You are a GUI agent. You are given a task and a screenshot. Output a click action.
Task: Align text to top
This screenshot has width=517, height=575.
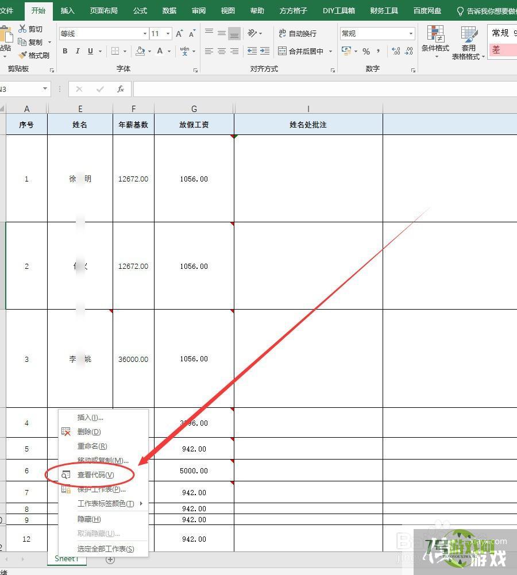pos(209,33)
